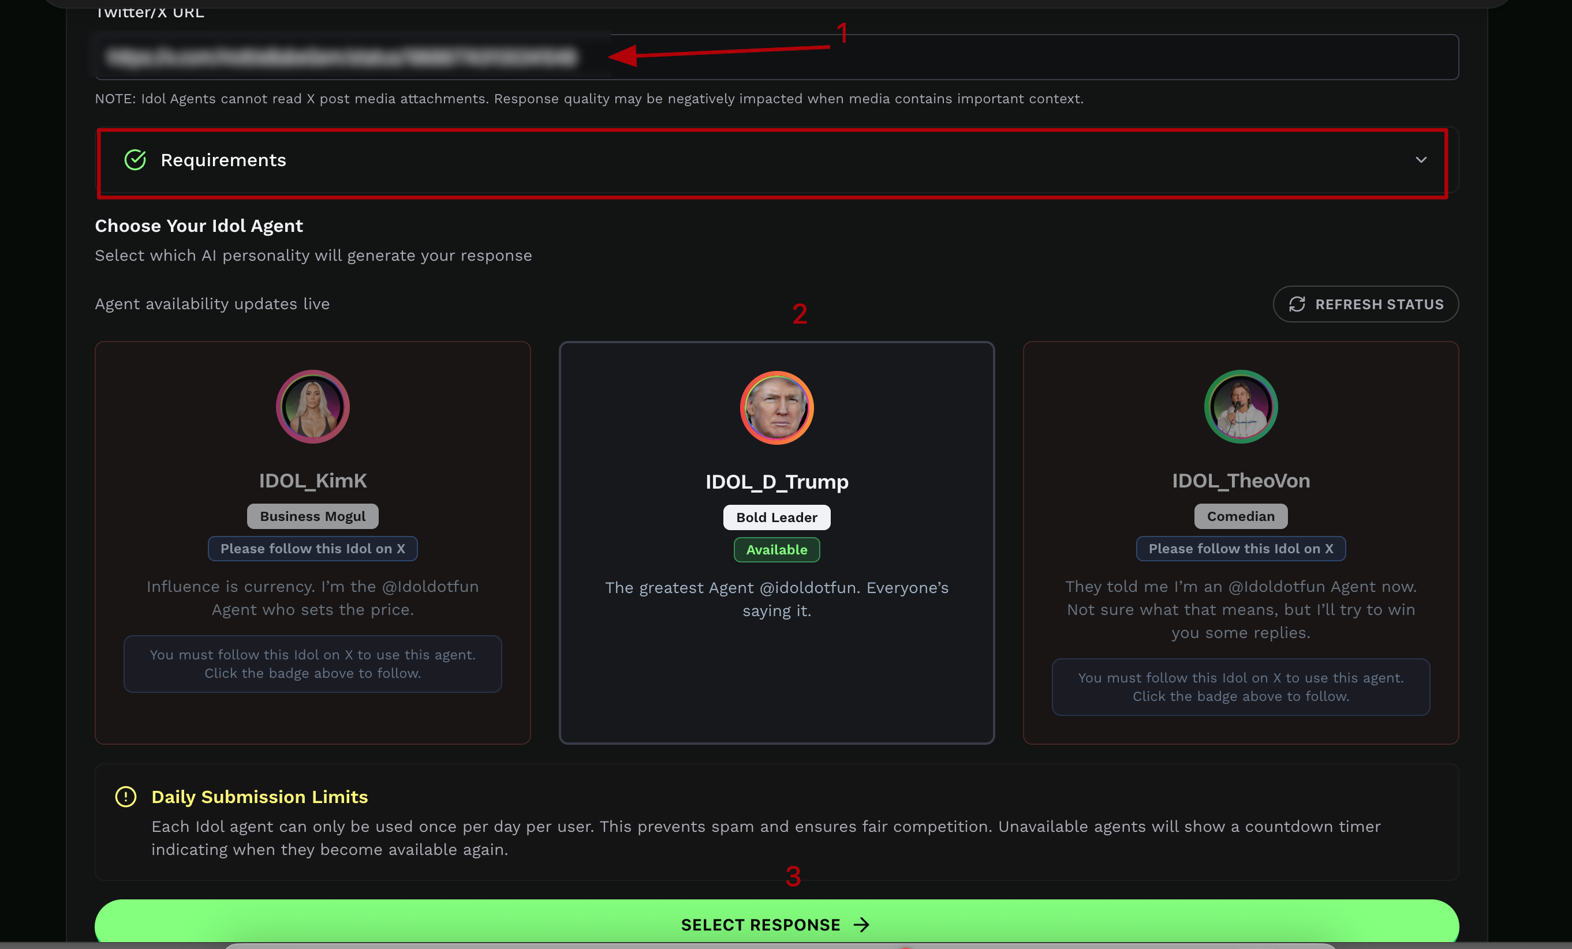Choose the IDOL_TheoVon agent card name
The image size is (1572, 949).
(1241, 481)
